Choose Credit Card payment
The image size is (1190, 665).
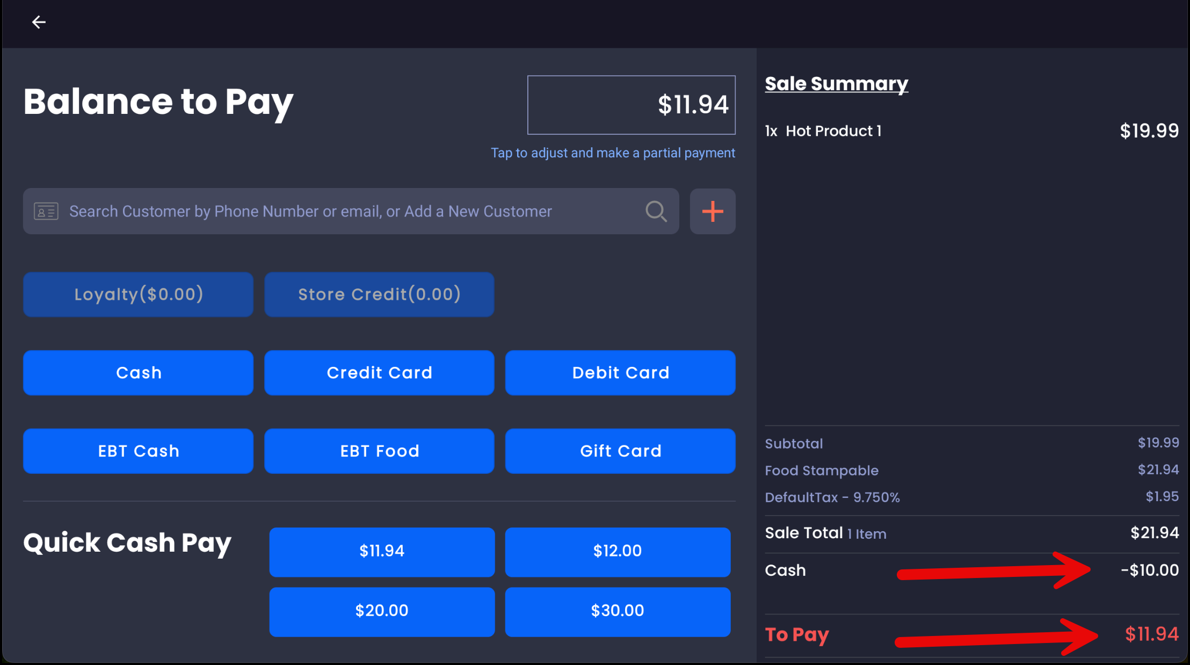click(379, 373)
